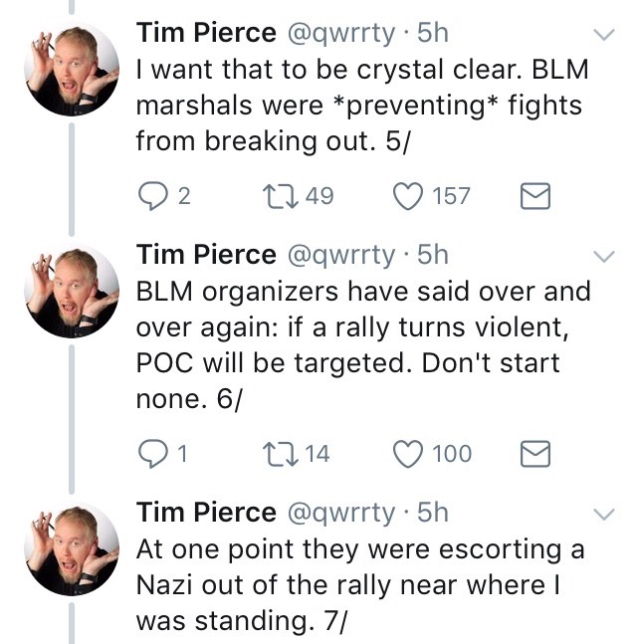Send the 5/ tweet via direct message
The image size is (637, 644).
536,197
